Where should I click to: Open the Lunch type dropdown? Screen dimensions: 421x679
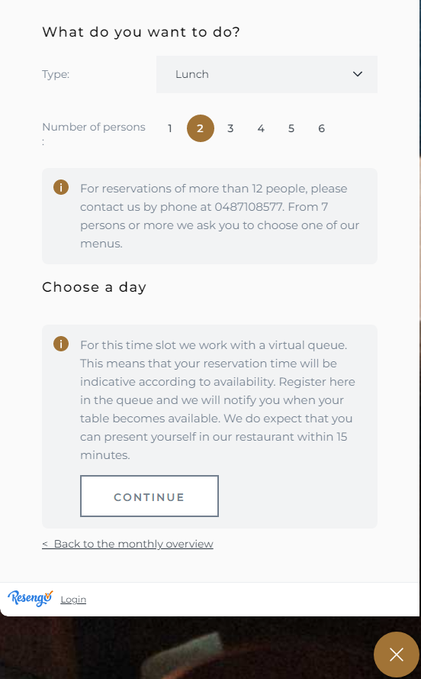267,75
